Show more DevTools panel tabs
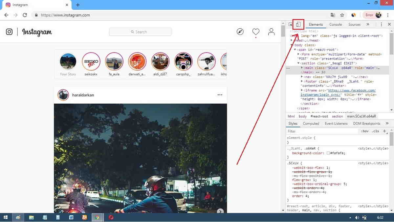Screen dimensions: 394x222 click(x=368, y=24)
